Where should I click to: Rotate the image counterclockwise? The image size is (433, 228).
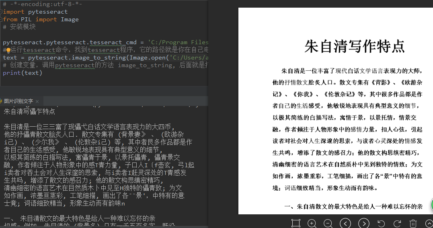tap(381, 223)
